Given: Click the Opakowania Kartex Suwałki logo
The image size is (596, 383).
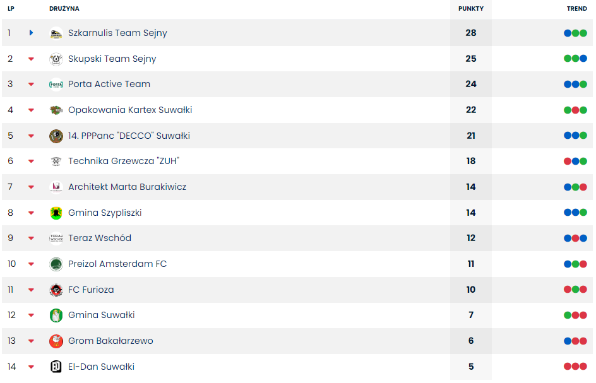Looking at the screenshot, I should pyautogui.click(x=56, y=110).
